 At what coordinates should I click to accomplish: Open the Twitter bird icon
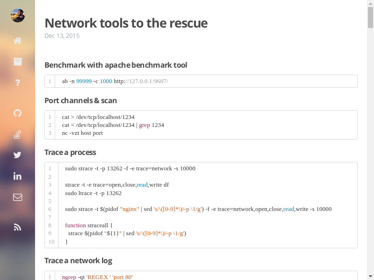[17, 155]
